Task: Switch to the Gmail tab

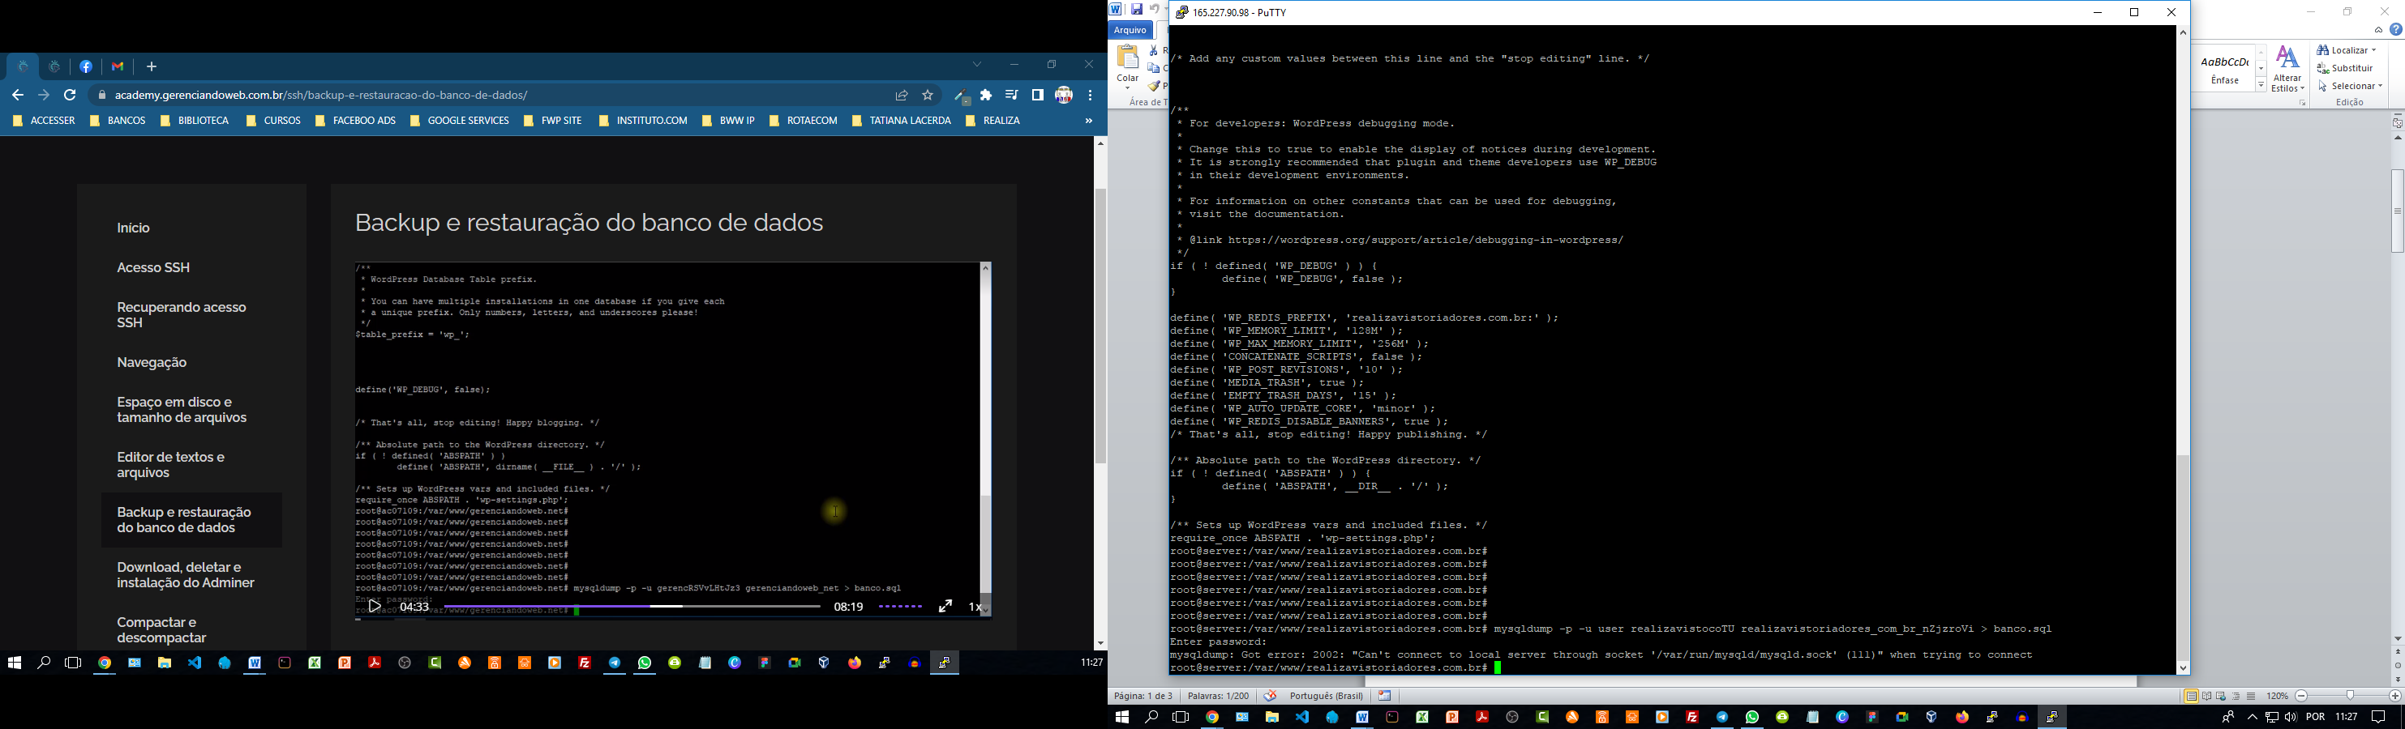Action: 118,67
